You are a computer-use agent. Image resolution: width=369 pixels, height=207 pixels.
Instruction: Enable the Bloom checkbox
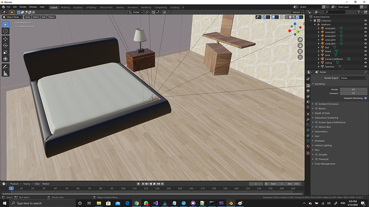pos(317,108)
